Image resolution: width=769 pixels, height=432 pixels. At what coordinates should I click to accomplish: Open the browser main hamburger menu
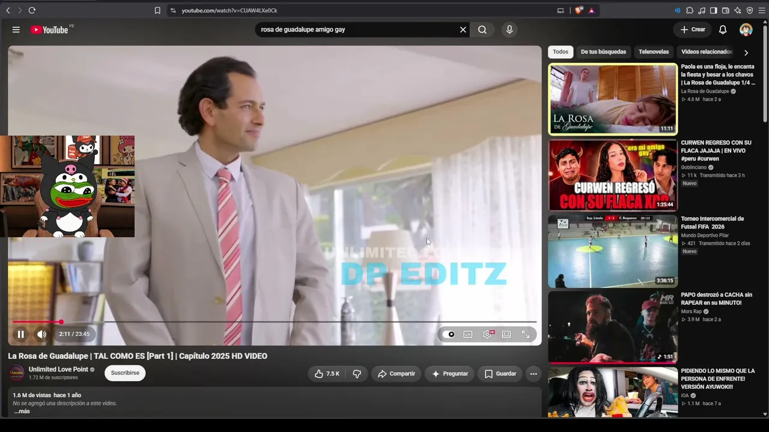click(761, 10)
